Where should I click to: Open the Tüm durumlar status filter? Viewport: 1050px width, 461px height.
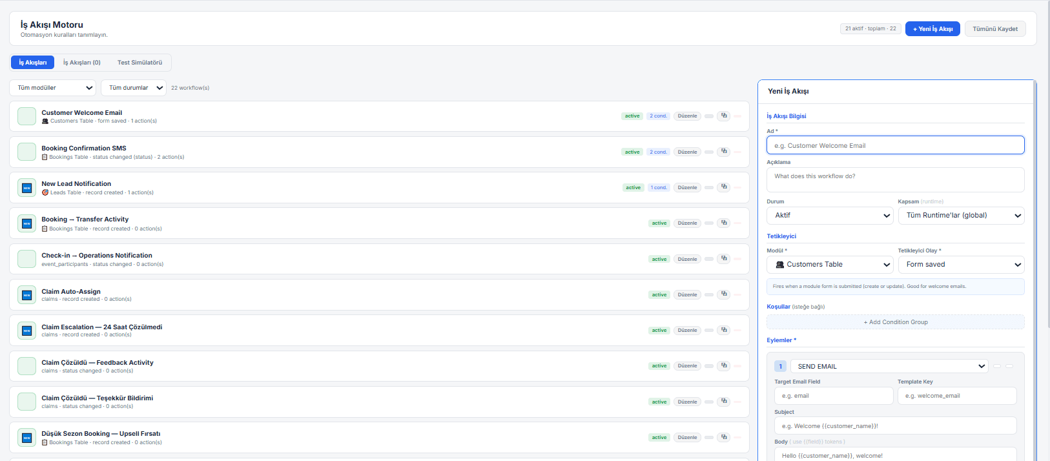tap(134, 88)
